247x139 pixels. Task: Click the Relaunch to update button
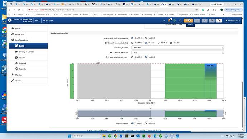(233, 10)
